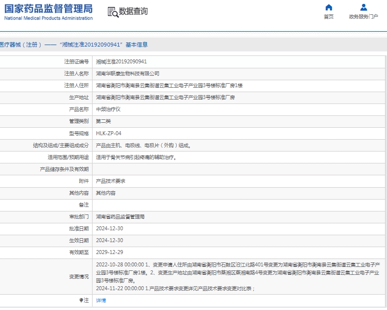Click the home (首页) house icon
The height and width of the screenshot is (310, 387).
(329, 7)
